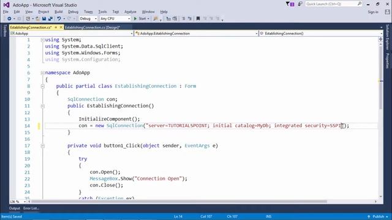Image resolution: width=392 pixels, height=220 pixels.
Task: Collapse the button1_Click method block
Action: point(42,145)
